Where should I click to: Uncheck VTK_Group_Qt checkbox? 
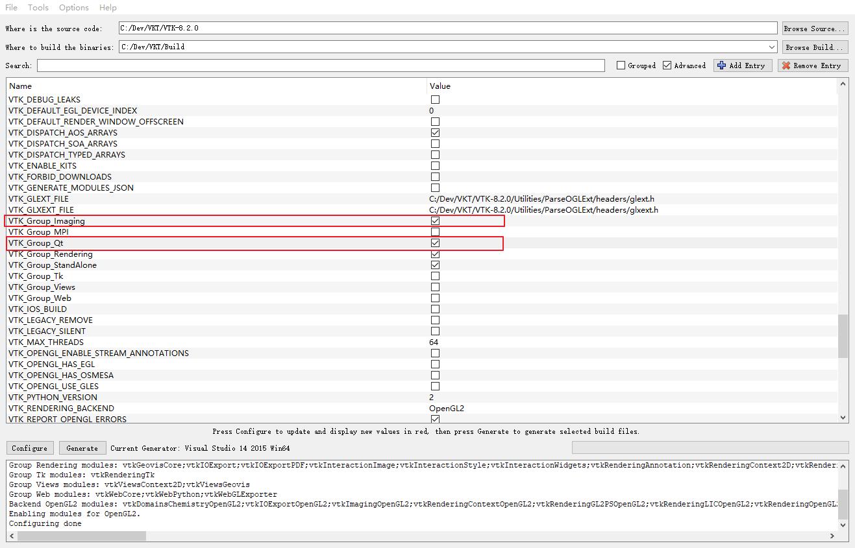pyautogui.click(x=435, y=243)
